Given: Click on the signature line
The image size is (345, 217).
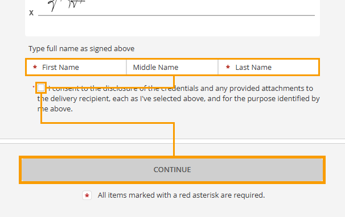Looking at the screenshot, I should [176, 15].
